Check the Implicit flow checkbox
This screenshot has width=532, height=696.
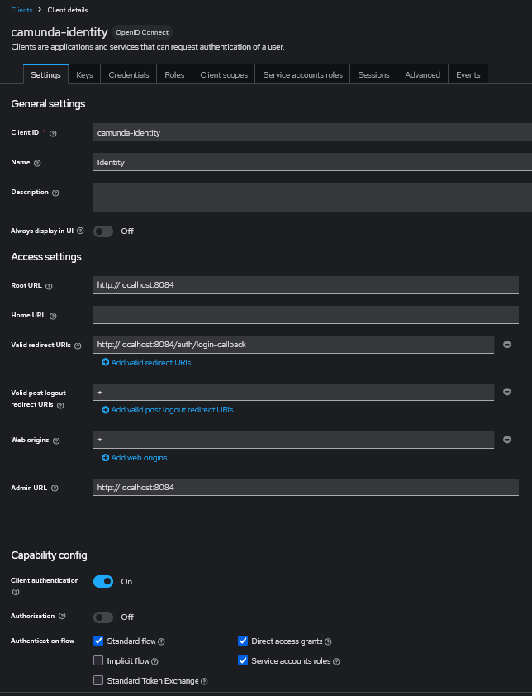[99, 661]
